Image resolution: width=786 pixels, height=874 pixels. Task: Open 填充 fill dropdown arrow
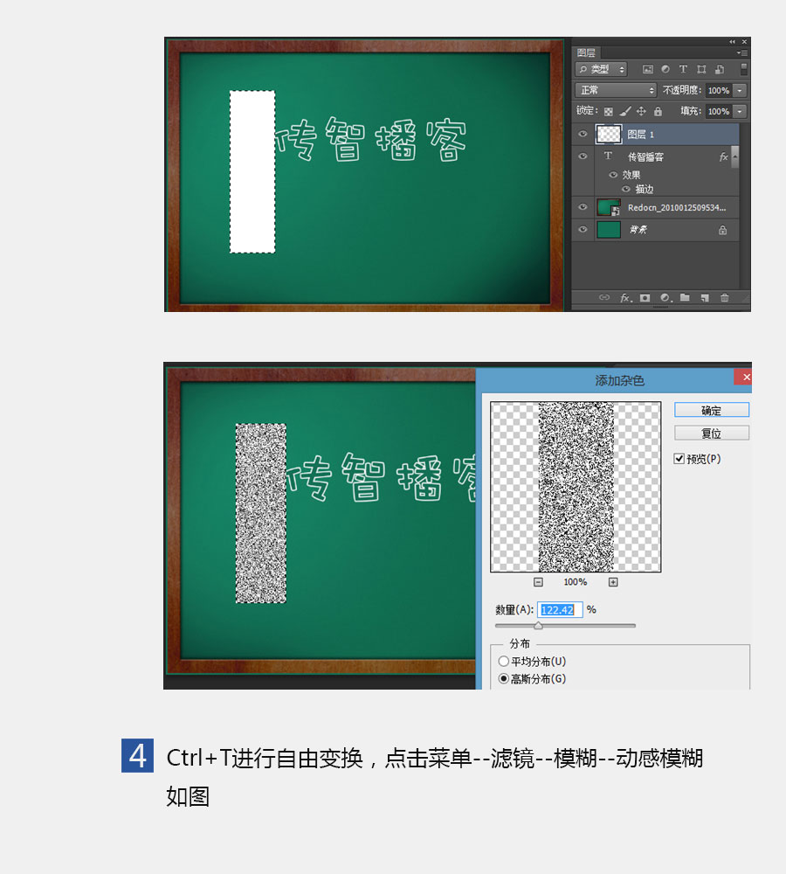tap(740, 112)
